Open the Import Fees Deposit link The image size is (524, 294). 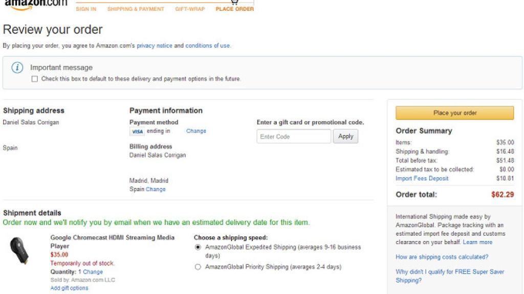click(422, 179)
